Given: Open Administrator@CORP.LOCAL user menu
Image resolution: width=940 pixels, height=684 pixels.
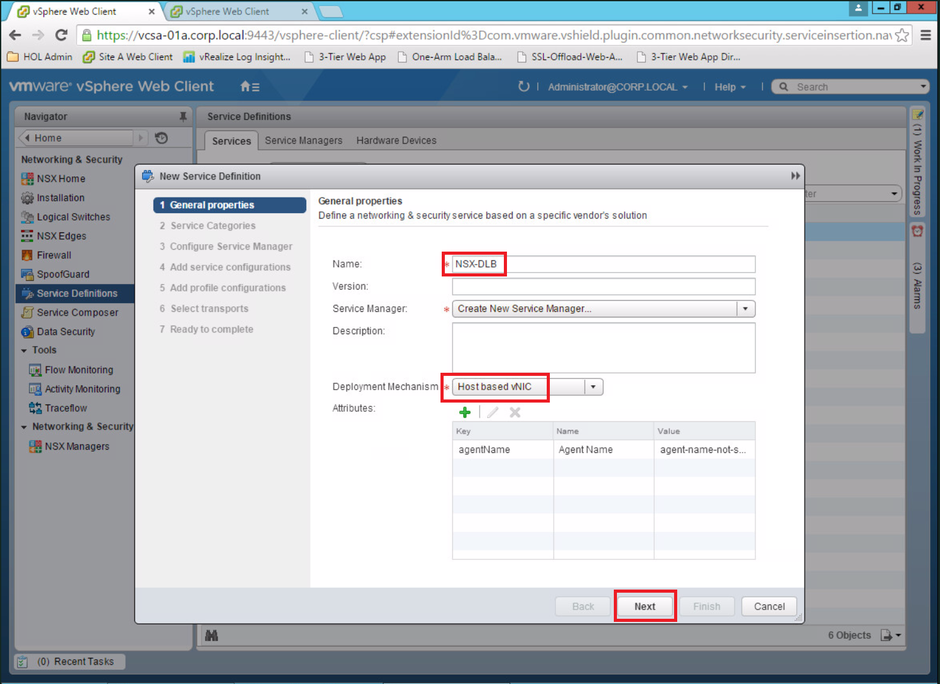Looking at the screenshot, I should pos(618,87).
